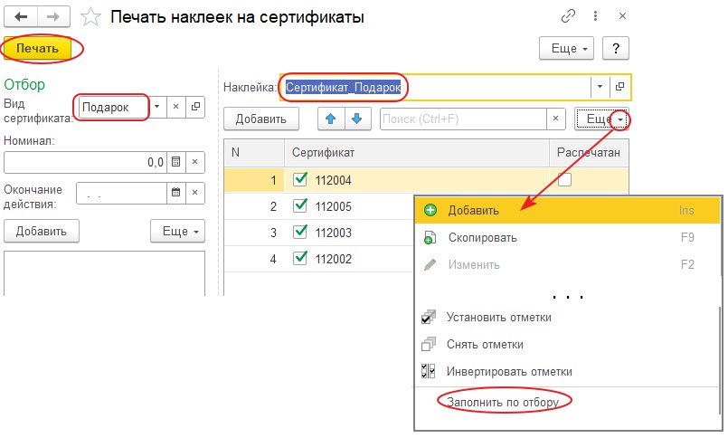The width and height of the screenshot is (728, 438).
Task: Open the Еще menu above certificate table
Action: click(601, 119)
